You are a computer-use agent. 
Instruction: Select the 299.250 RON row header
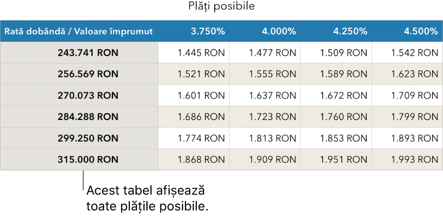point(88,138)
